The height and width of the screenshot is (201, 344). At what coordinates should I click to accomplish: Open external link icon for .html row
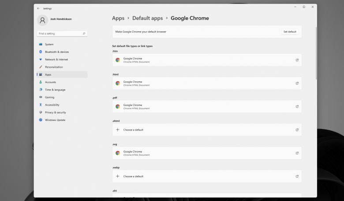(x=297, y=83)
